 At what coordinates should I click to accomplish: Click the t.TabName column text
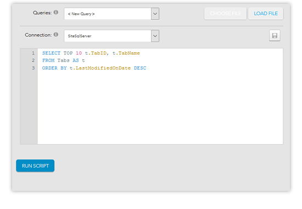click(x=126, y=53)
